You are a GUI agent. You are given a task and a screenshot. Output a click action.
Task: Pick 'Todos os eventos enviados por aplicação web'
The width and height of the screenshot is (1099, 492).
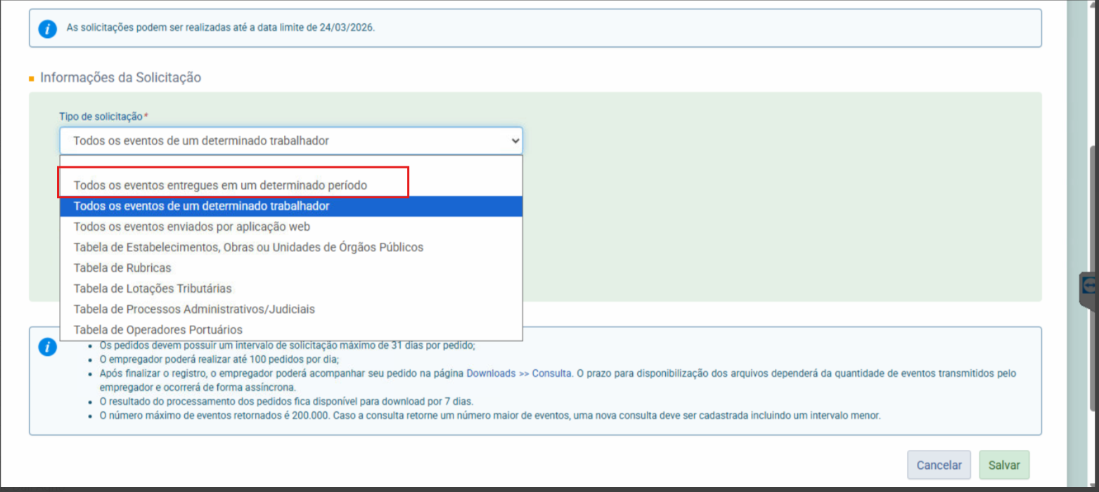point(191,227)
